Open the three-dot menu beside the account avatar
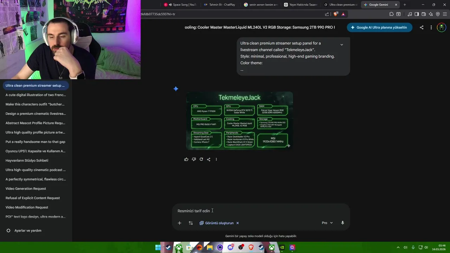This screenshot has width=450, height=253. pyautogui.click(x=431, y=27)
